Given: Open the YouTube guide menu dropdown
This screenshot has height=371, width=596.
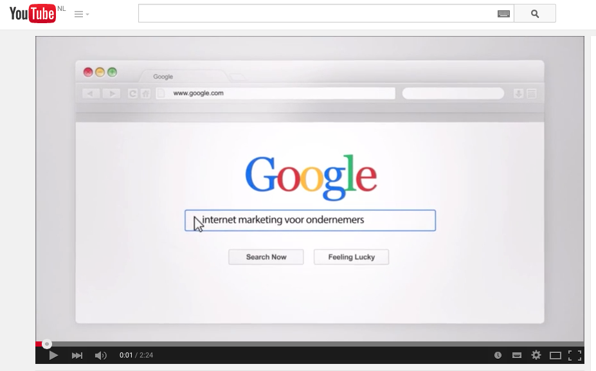Looking at the screenshot, I should tap(82, 14).
